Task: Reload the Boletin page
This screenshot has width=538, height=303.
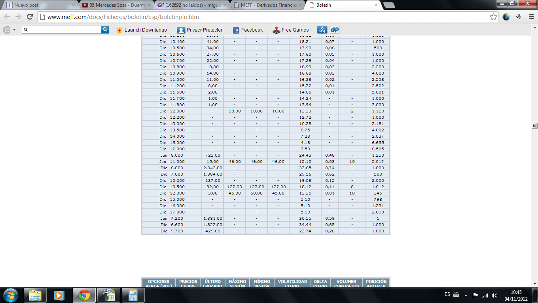Action: [30, 17]
